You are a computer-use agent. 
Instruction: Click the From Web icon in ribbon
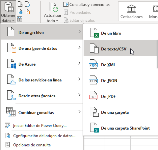click(20, 12)
